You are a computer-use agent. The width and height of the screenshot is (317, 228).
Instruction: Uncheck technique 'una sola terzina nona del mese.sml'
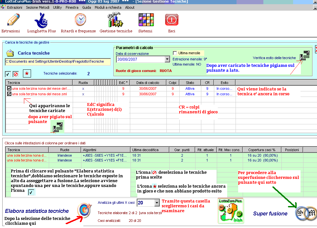pos(9,94)
